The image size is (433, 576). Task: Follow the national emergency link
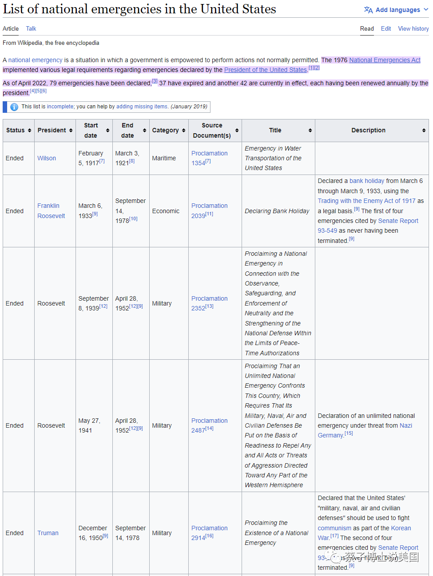[36, 60]
